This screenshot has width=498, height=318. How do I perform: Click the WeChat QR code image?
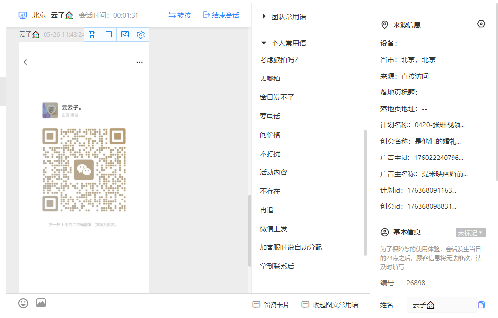click(x=84, y=170)
